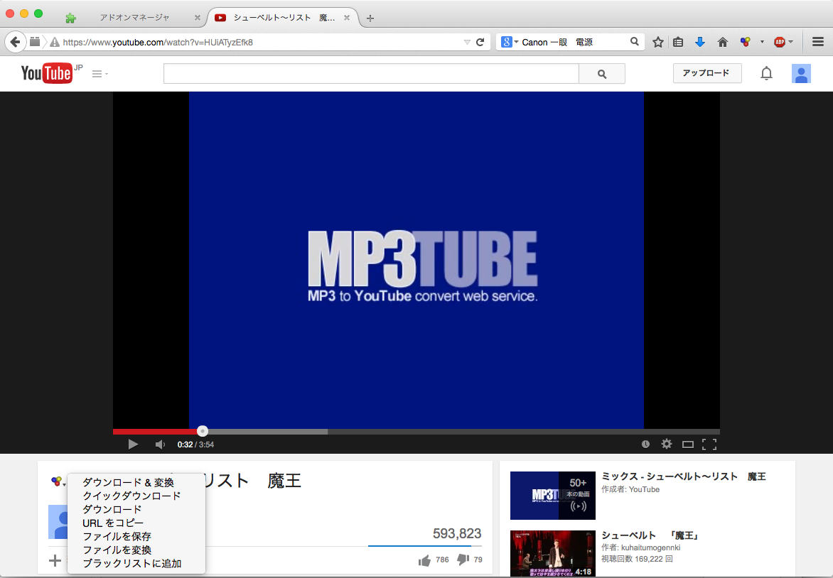Click the thumbs down dislike icon
Image resolution: width=833 pixels, height=578 pixels.
(x=463, y=560)
